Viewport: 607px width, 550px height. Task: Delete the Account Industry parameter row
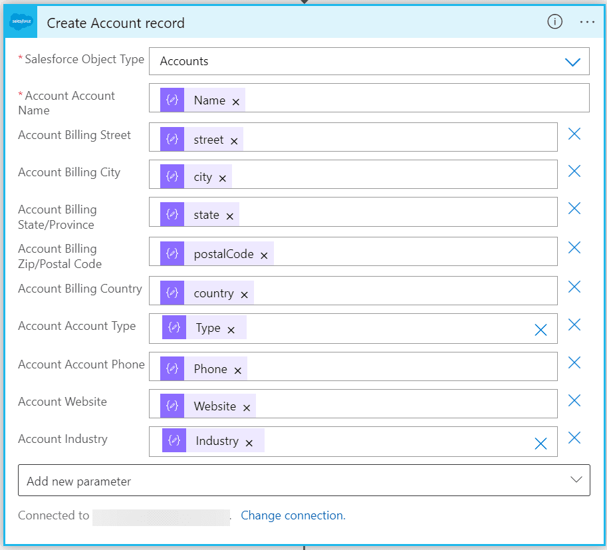click(x=574, y=438)
